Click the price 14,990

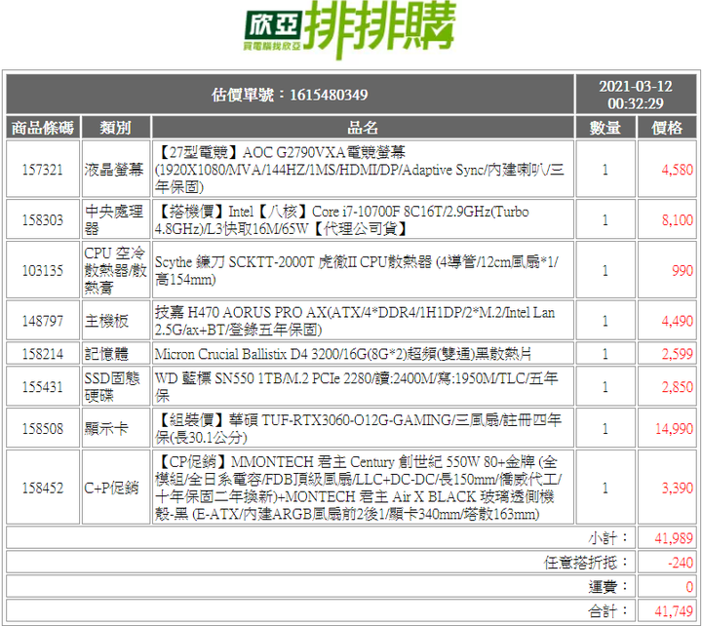pos(674,428)
